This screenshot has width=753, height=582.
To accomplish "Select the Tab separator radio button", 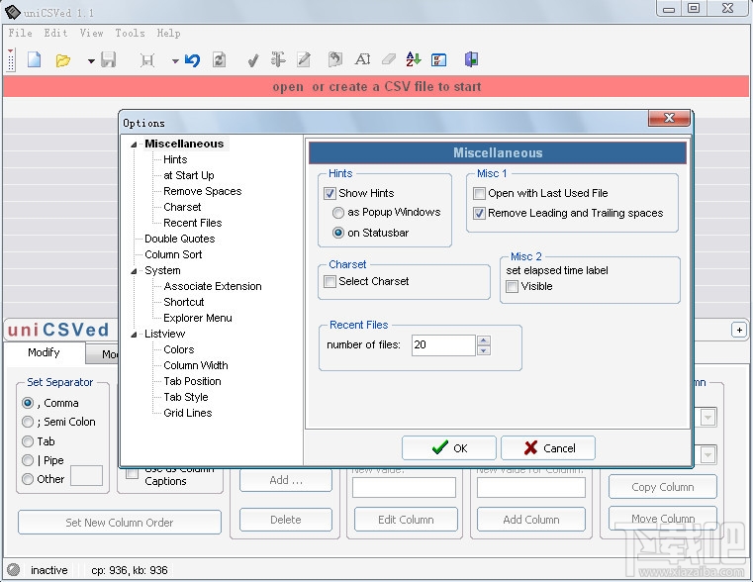I will [x=28, y=441].
